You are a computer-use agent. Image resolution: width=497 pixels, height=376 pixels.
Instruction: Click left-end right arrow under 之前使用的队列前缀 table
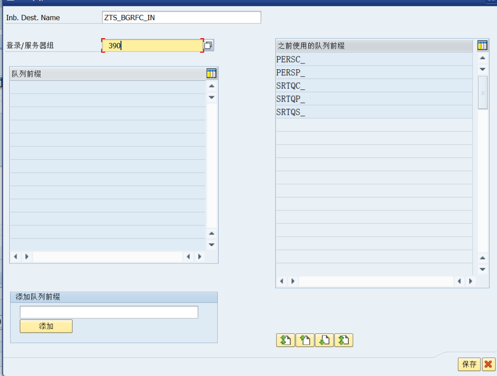tap(293, 281)
